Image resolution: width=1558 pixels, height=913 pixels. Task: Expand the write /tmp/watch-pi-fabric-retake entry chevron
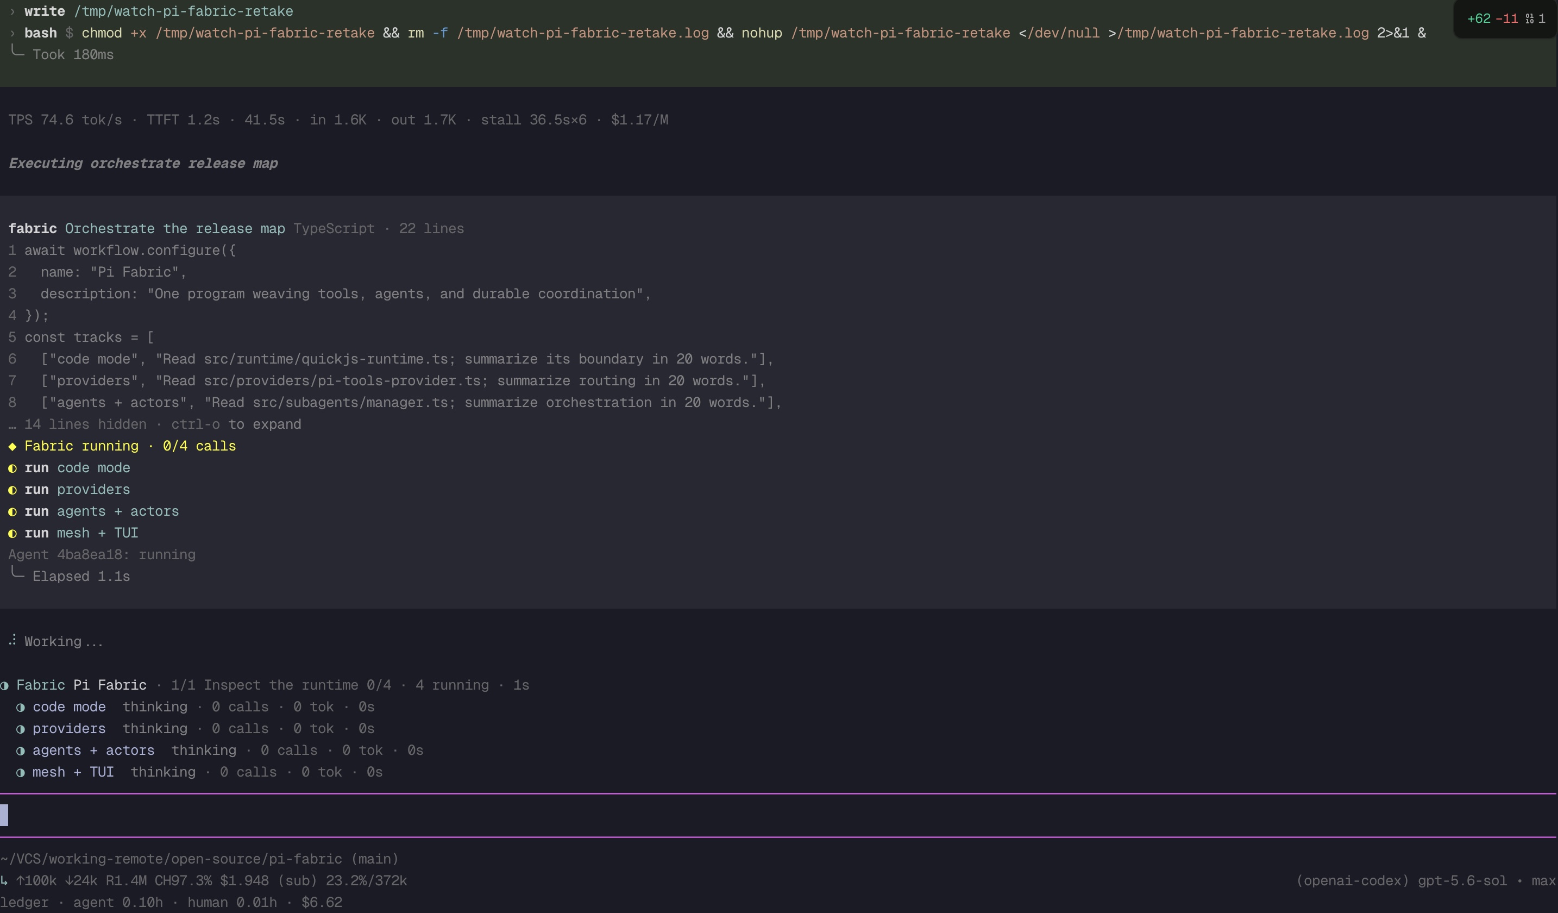(12, 11)
